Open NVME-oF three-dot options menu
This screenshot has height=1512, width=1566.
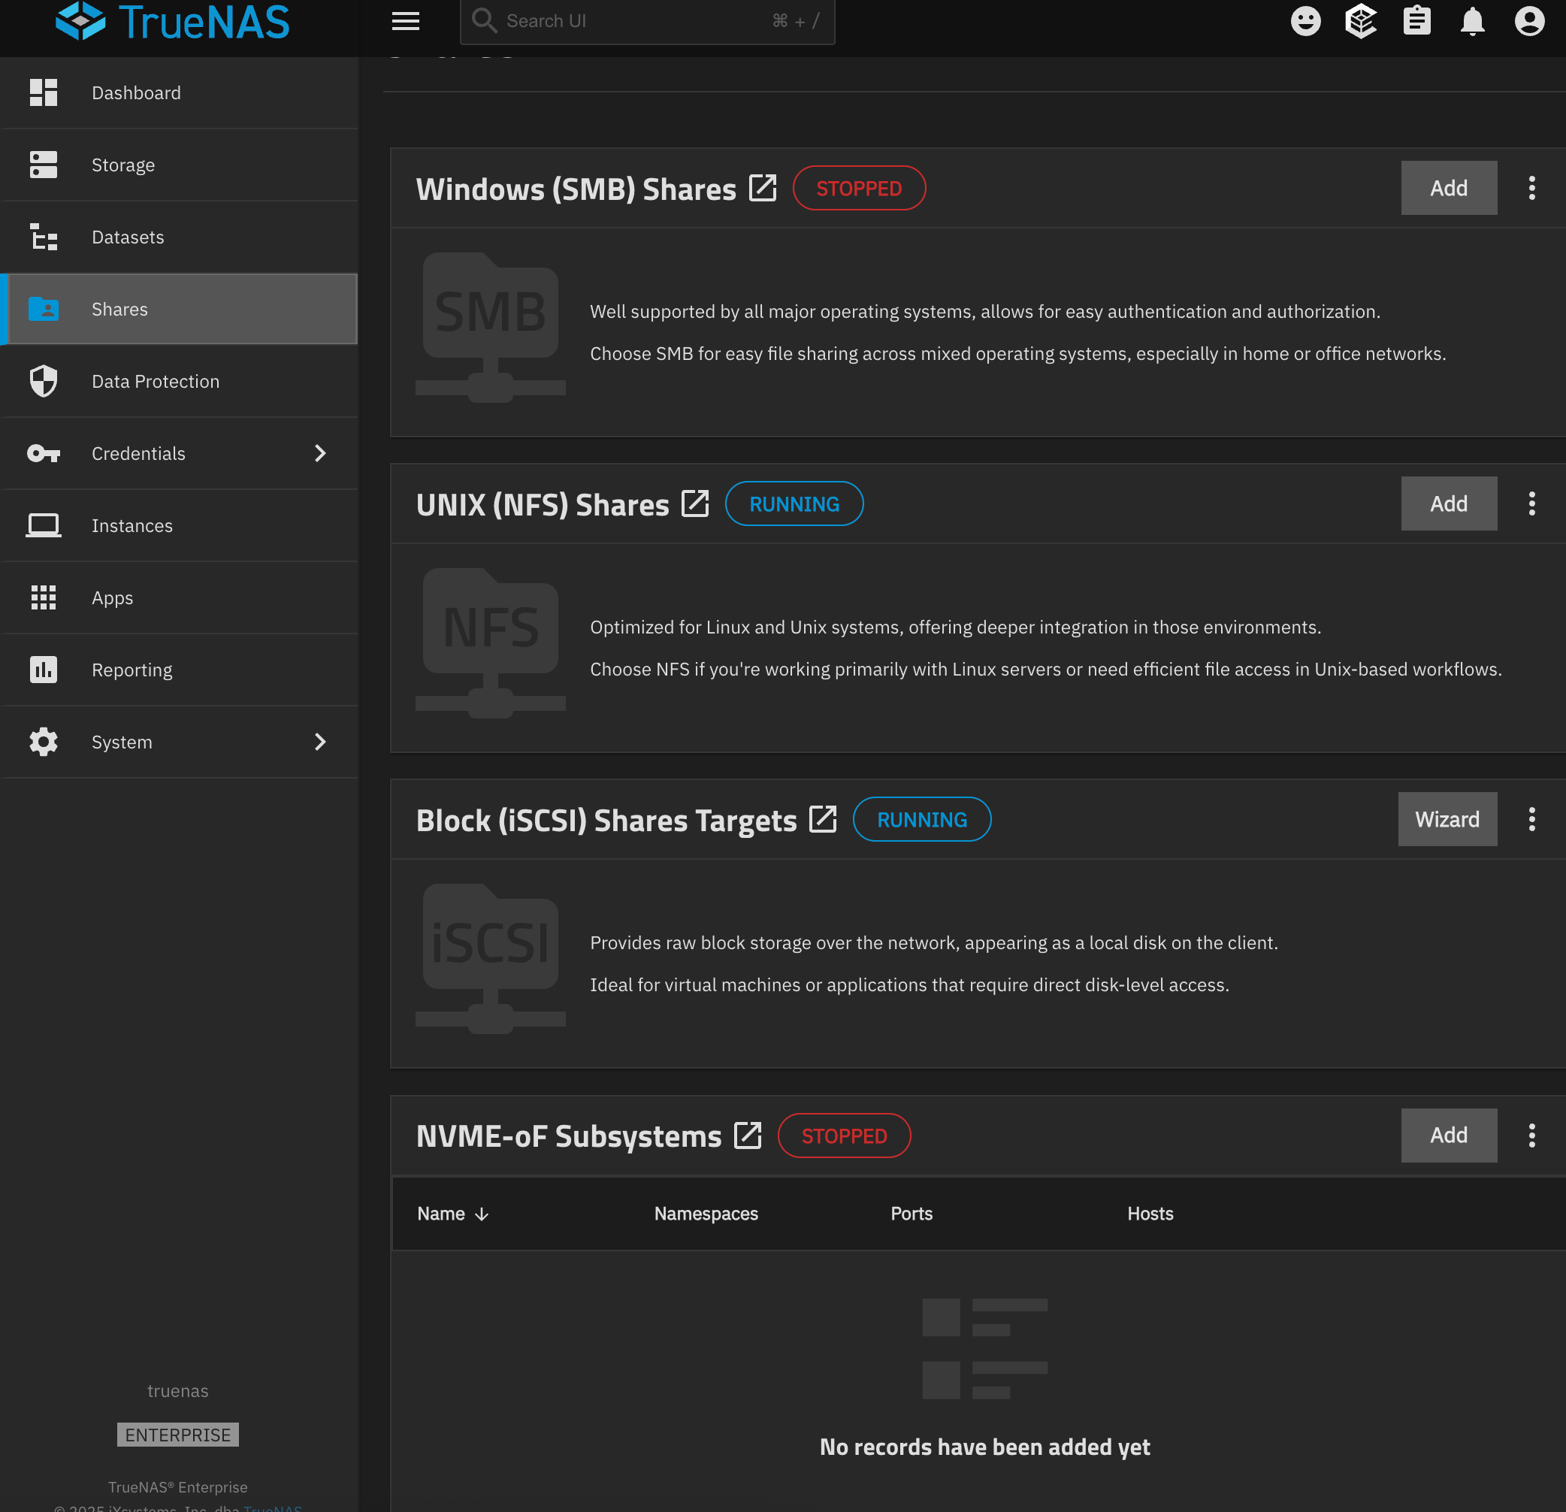coord(1531,1135)
